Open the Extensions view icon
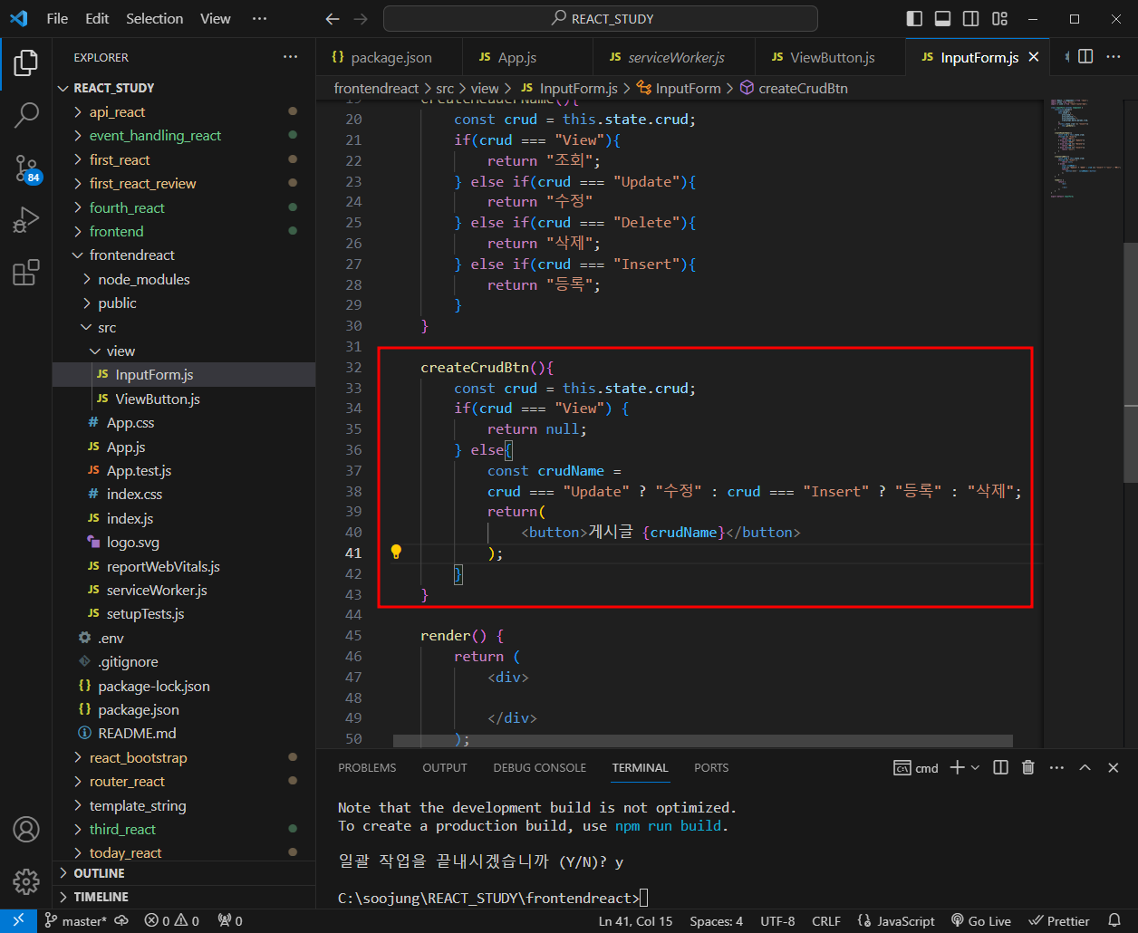The width and height of the screenshot is (1138, 933). [26, 273]
